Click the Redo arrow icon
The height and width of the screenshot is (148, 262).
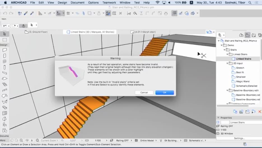(11, 13)
